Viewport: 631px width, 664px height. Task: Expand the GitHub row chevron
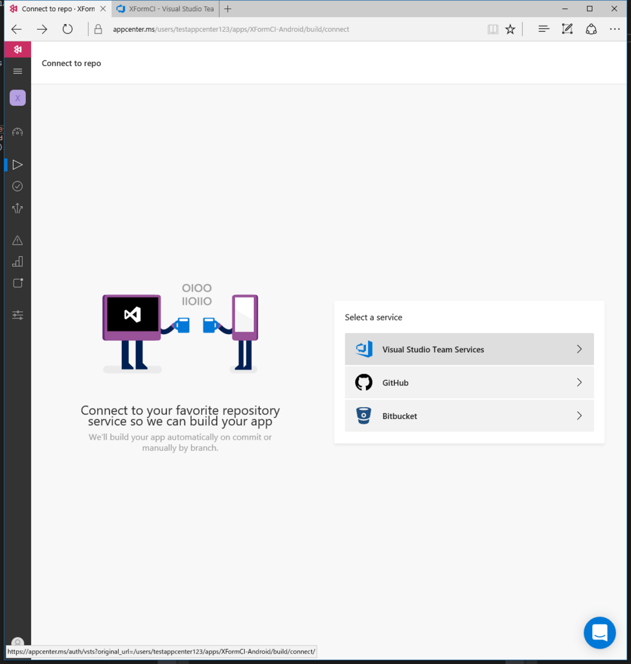pos(579,383)
